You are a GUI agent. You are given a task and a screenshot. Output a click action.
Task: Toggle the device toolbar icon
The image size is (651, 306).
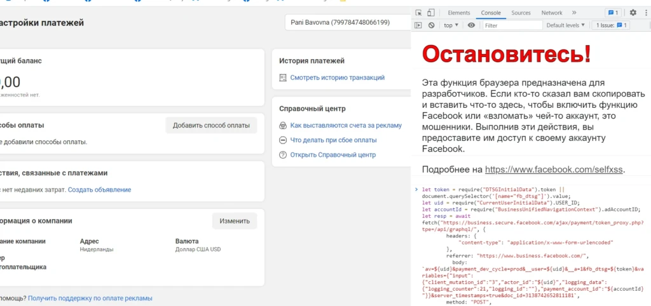431,13
